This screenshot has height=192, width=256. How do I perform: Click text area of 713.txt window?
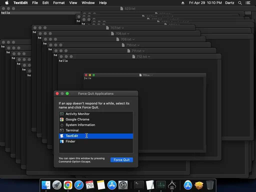(144, 114)
